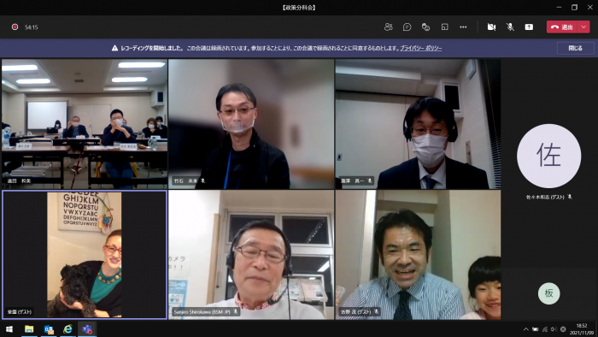
Task: Show hidden system tray icons
Action: (x=526, y=329)
